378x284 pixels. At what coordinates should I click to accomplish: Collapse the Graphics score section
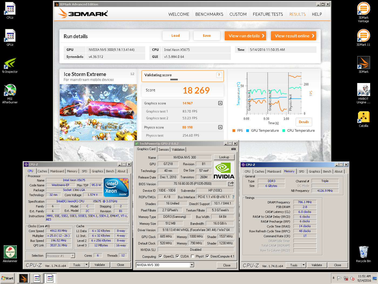pyautogui.click(x=220, y=103)
